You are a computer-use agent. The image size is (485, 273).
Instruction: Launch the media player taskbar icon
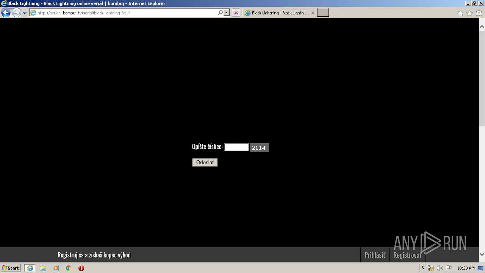(56, 268)
